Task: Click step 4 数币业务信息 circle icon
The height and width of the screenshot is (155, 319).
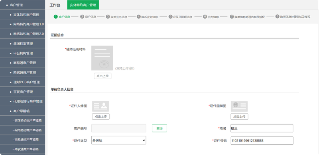Action: tap(139, 17)
